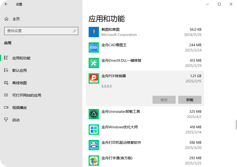Open the 应用和功能 sidebar page
The image size is (237, 167).
[41, 58]
